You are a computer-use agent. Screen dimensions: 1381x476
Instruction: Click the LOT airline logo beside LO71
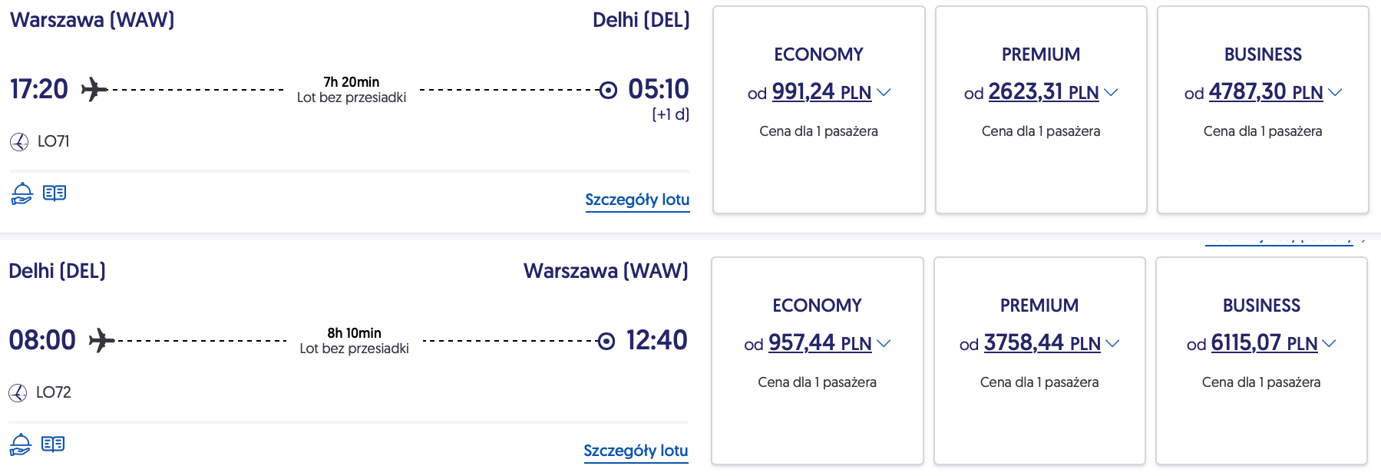[19, 142]
